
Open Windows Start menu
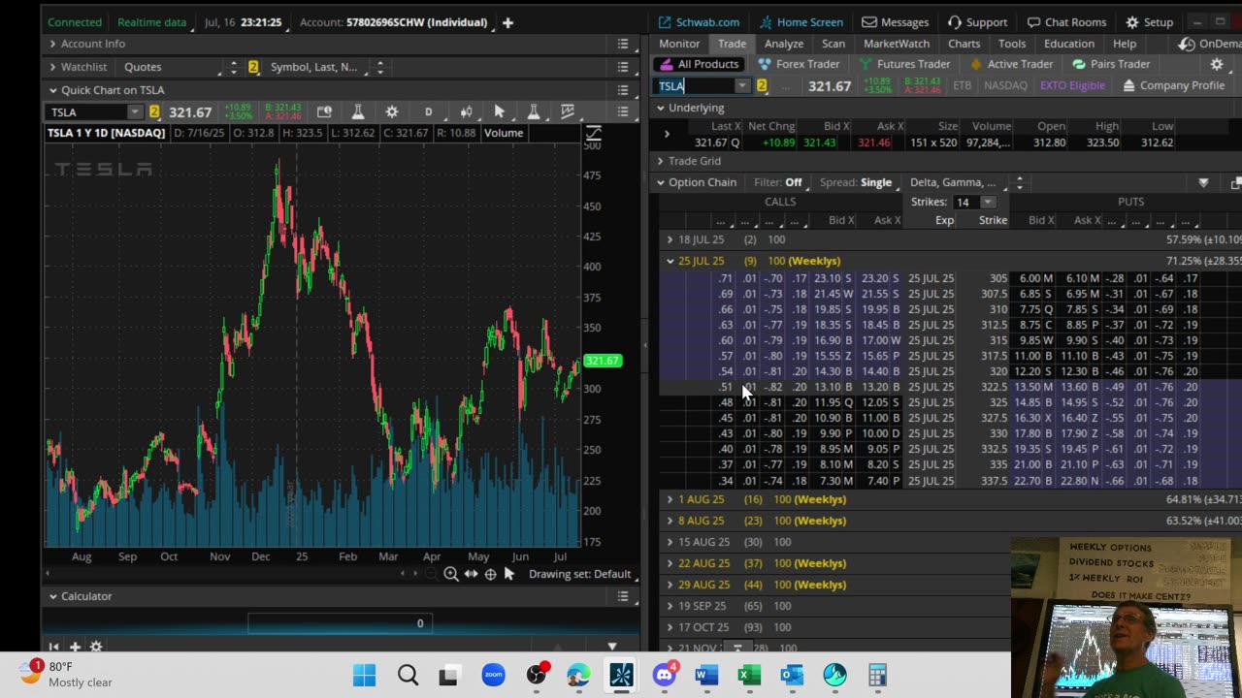tap(364, 675)
